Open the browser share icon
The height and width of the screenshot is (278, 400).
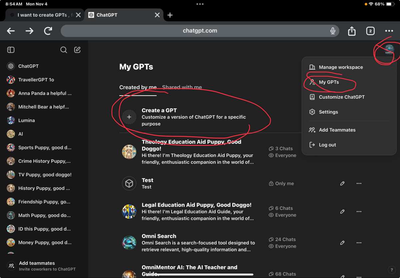352,31
